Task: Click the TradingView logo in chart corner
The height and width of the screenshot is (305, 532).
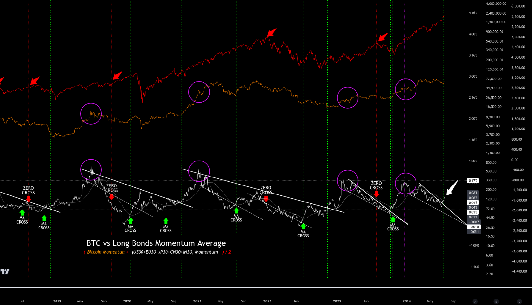Action: tap(5, 272)
